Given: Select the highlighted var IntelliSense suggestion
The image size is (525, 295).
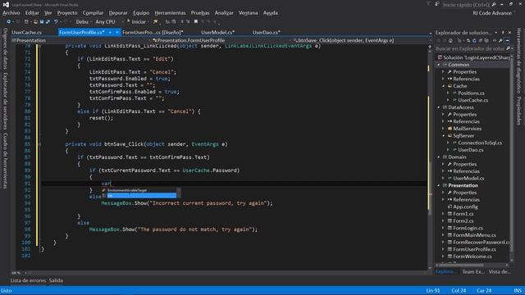Looking at the screenshot, I should point(141,196).
